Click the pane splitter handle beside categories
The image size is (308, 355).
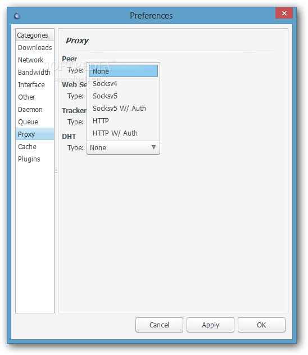click(x=56, y=170)
